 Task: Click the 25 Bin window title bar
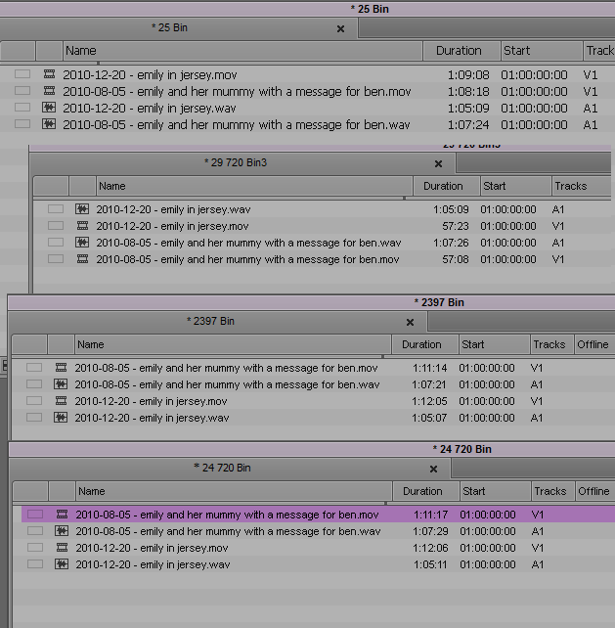(307, 9)
